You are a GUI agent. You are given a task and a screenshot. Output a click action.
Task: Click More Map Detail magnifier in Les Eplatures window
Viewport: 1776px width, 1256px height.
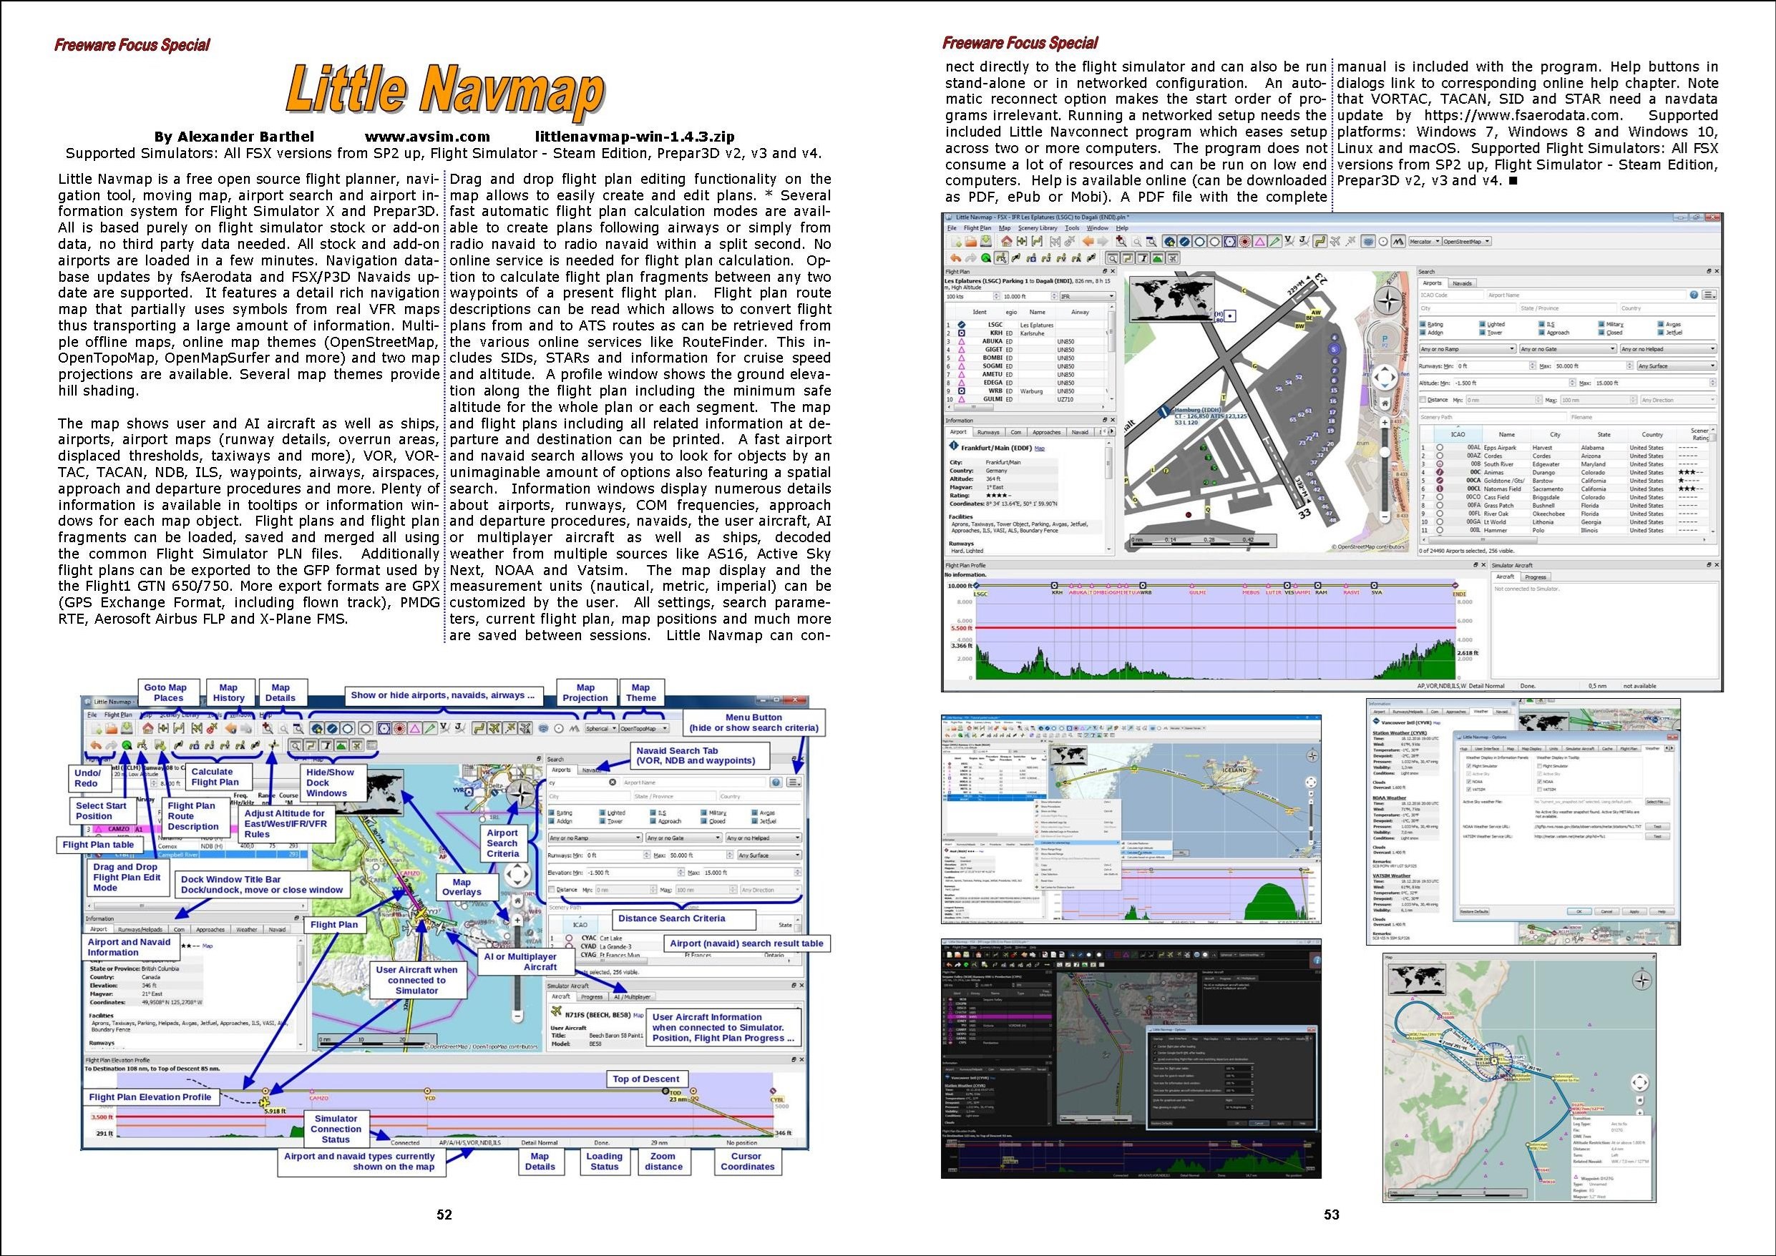click(1121, 241)
